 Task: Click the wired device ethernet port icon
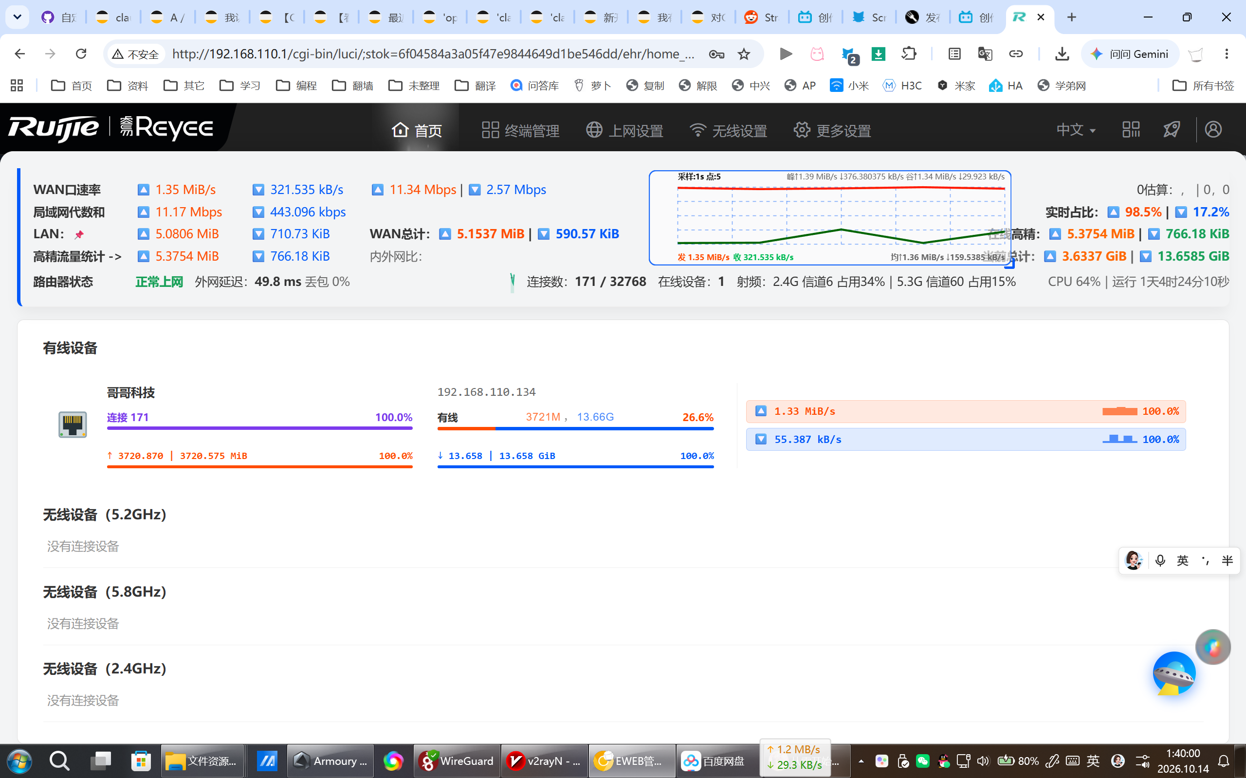click(73, 424)
